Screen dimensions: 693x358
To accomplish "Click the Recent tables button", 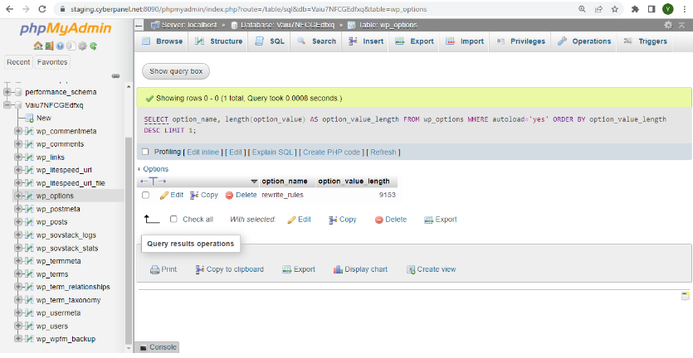I will click(x=18, y=62).
